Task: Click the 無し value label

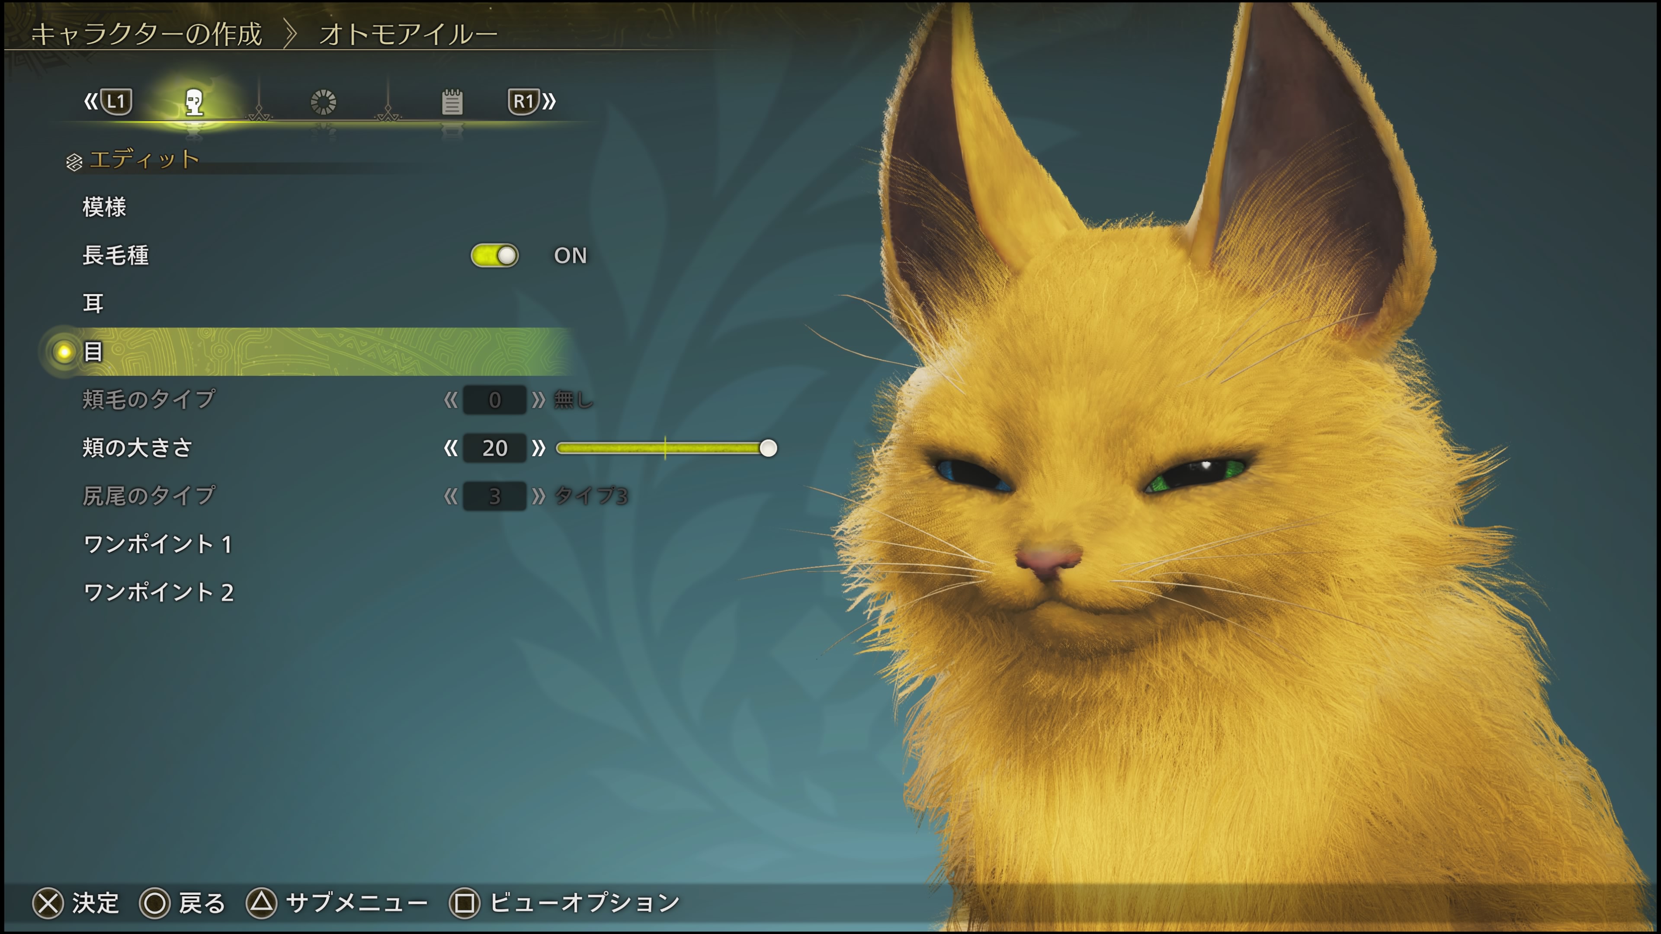Action: 573,400
